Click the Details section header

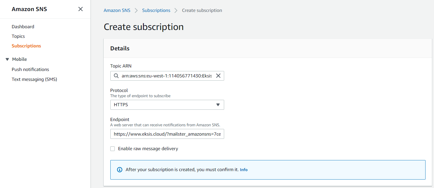120,48
